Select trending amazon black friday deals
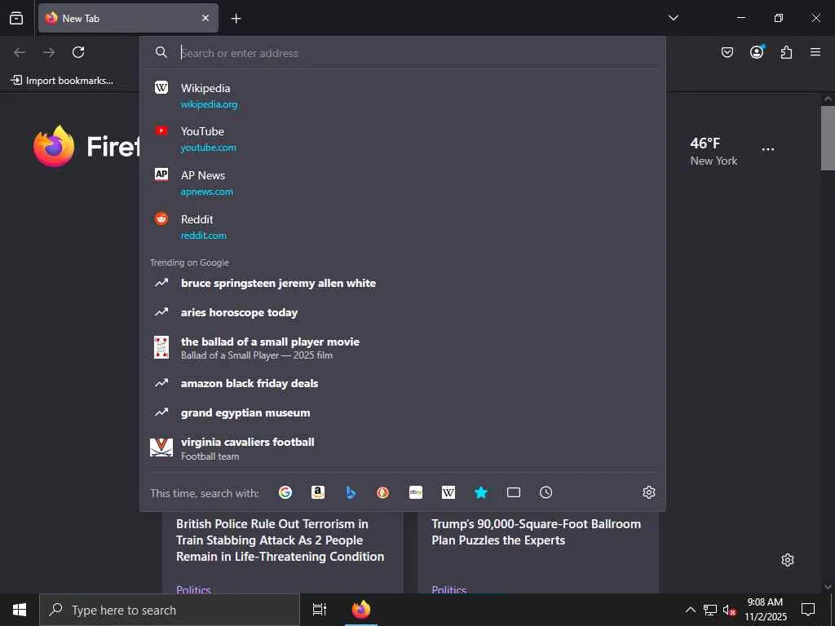 click(403, 383)
